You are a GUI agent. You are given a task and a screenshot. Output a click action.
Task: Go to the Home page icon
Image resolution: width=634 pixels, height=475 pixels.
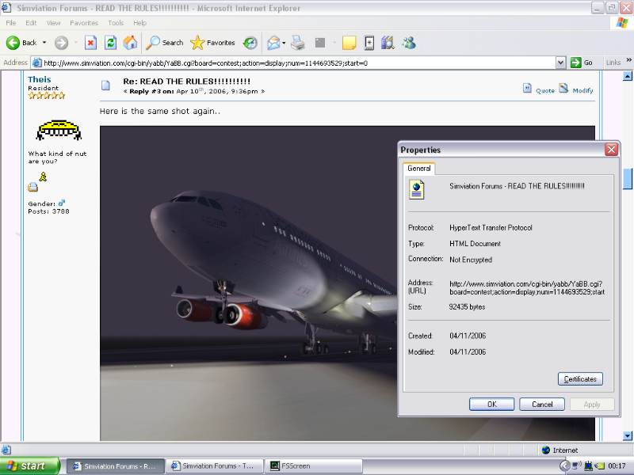point(130,43)
